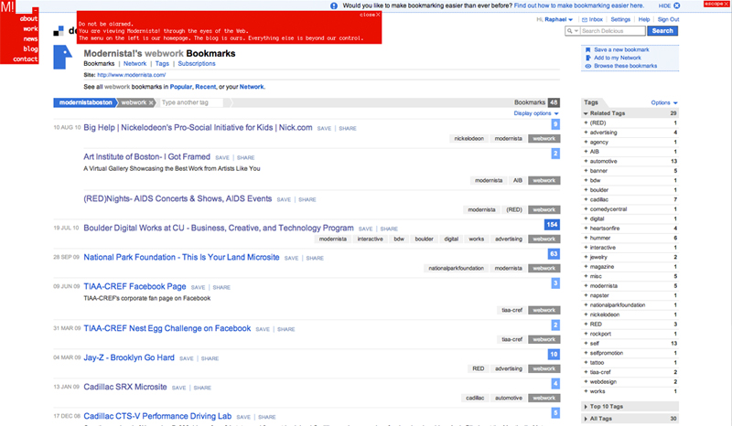Add the webdesign related tag plus
The width and height of the screenshot is (732, 426).
pyautogui.click(x=586, y=382)
